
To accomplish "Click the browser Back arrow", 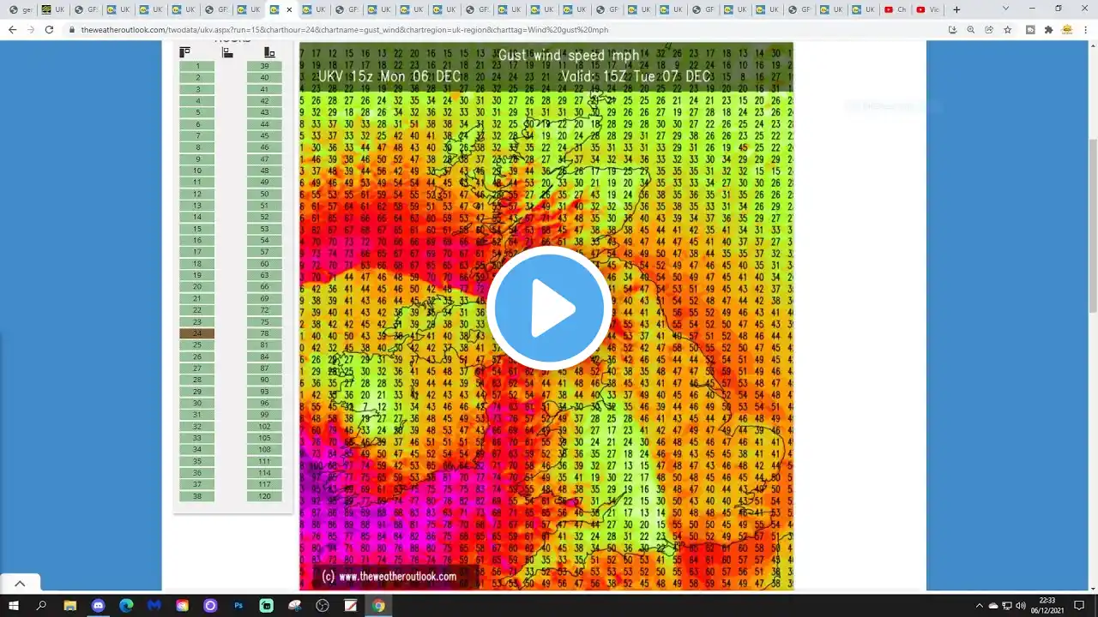I will click(x=12, y=29).
